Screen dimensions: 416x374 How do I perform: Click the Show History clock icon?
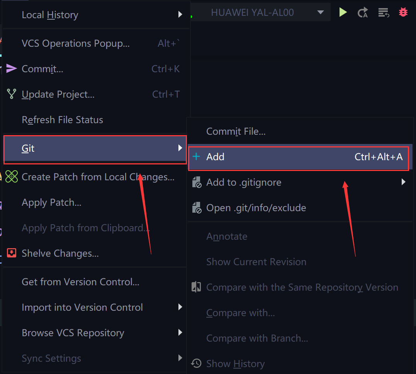tap(196, 363)
